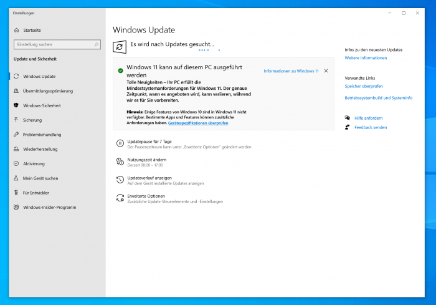Screen dimensions: 436x305
Task: Click the Nutzungszeit clock icon
Action: [x=120, y=162]
